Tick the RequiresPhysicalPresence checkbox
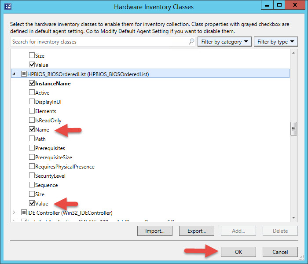Viewport: 308px width, 264px height. click(x=32, y=167)
